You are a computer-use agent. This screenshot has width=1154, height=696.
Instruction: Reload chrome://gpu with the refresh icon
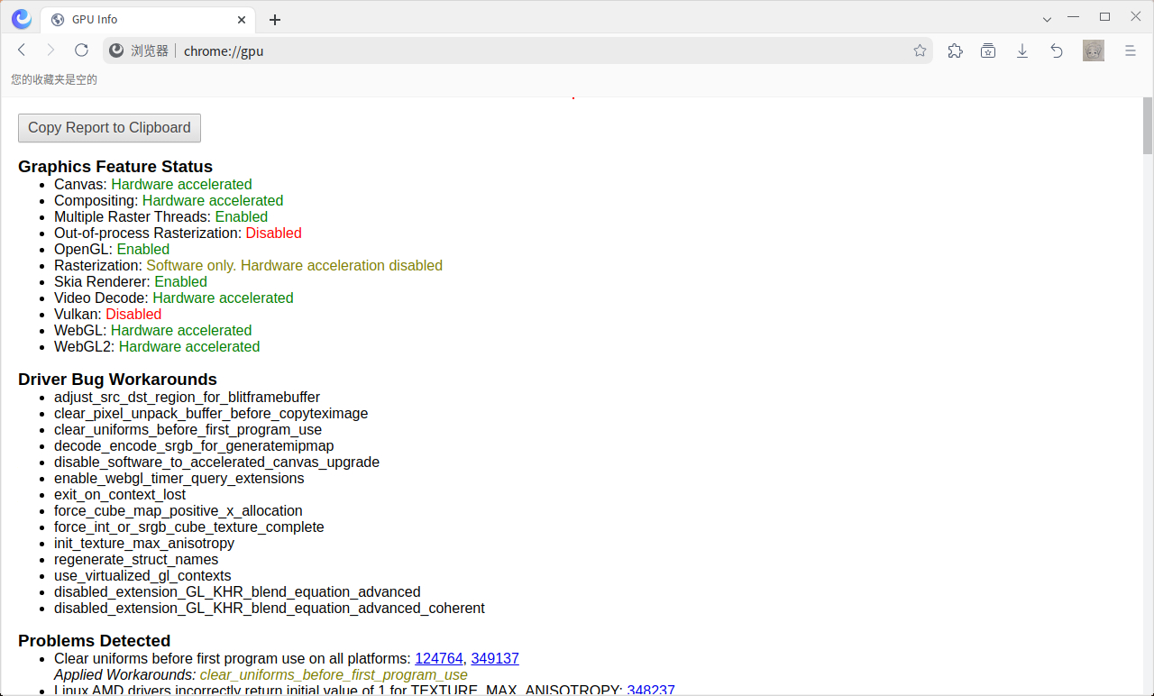coord(81,50)
